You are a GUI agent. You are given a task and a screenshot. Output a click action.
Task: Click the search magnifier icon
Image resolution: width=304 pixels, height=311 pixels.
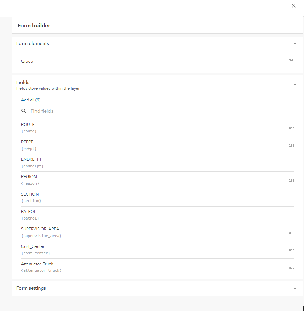24,111
